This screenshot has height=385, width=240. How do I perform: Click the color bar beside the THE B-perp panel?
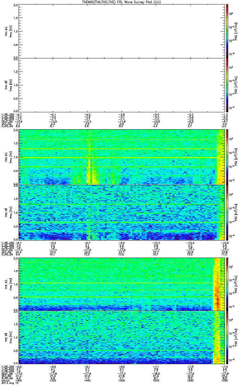click(227, 284)
